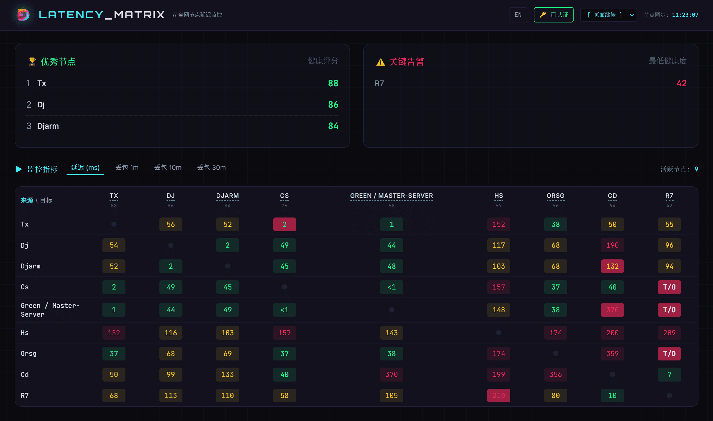Click the health score 88 for Tx

(333, 83)
